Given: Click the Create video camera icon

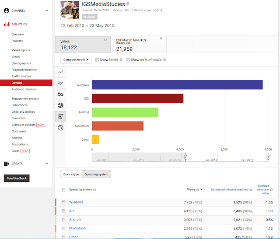Looking at the screenshot, I should (x=7, y=164).
